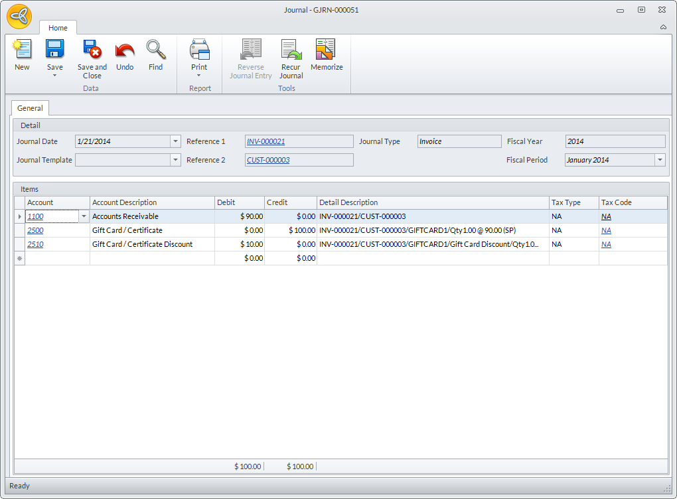Click the Recur Journal icon
The image size is (677, 499).
(x=291, y=50)
